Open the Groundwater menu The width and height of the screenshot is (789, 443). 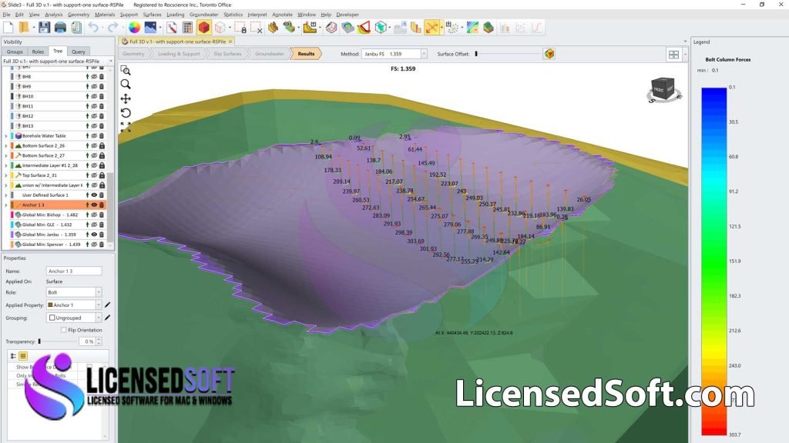pyautogui.click(x=203, y=15)
